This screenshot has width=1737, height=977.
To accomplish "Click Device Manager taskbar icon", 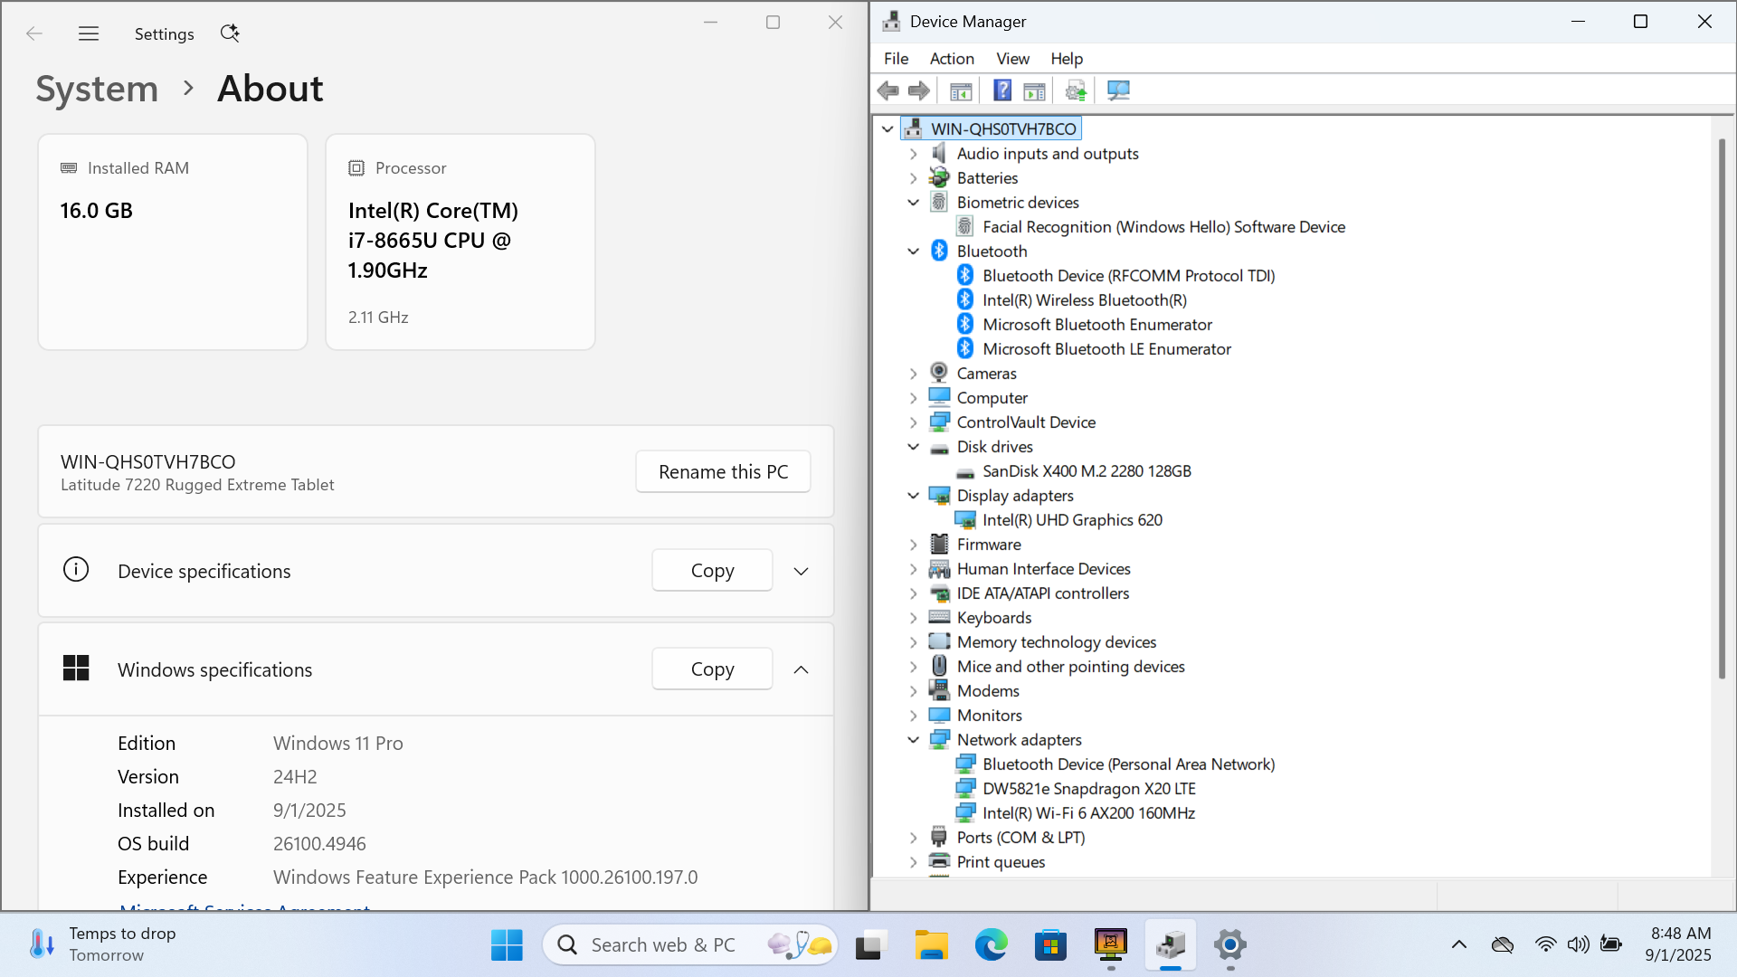I will [x=1171, y=945].
